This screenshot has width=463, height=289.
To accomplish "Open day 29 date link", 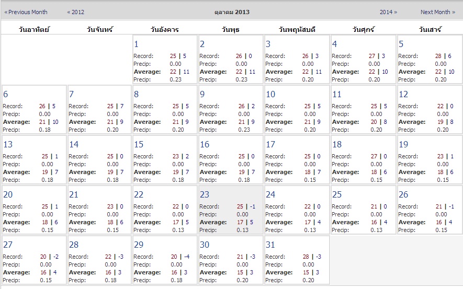I will tap(139, 245).
